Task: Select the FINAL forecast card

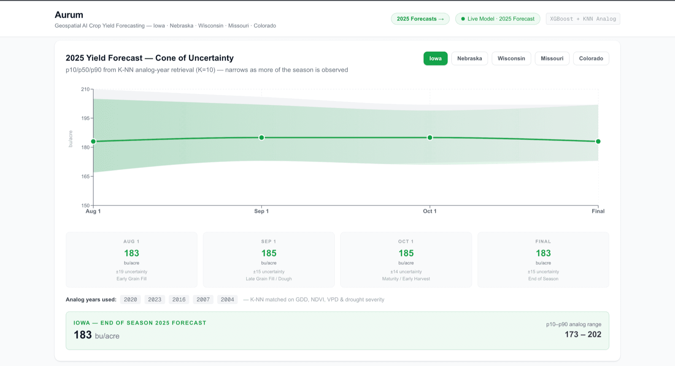Action: click(x=543, y=260)
